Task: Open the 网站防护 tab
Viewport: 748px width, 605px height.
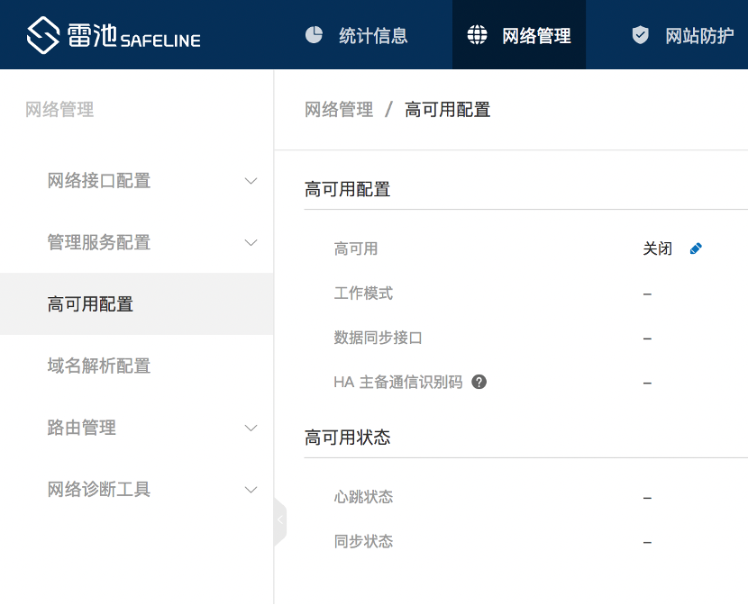Action: click(x=699, y=36)
